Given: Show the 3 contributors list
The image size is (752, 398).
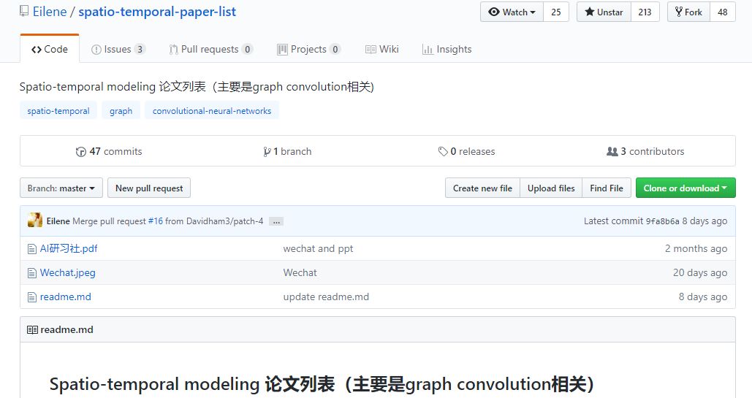Looking at the screenshot, I should pyautogui.click(x=645, y=151).
